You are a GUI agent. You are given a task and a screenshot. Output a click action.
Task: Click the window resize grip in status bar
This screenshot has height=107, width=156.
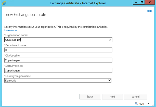pyautogui.click(x=153, y=105)
